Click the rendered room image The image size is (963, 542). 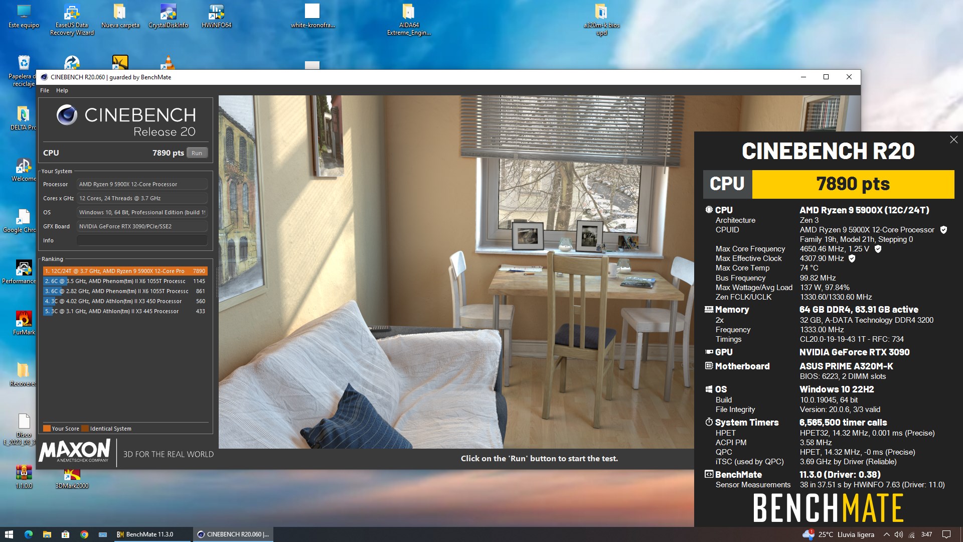coord(456,272)
